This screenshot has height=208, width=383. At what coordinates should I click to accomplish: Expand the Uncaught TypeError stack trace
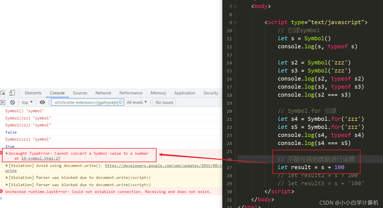pos(7,153)
